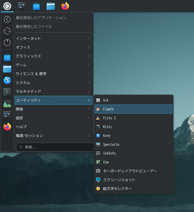Select the インターネット category label

[28, 38]
